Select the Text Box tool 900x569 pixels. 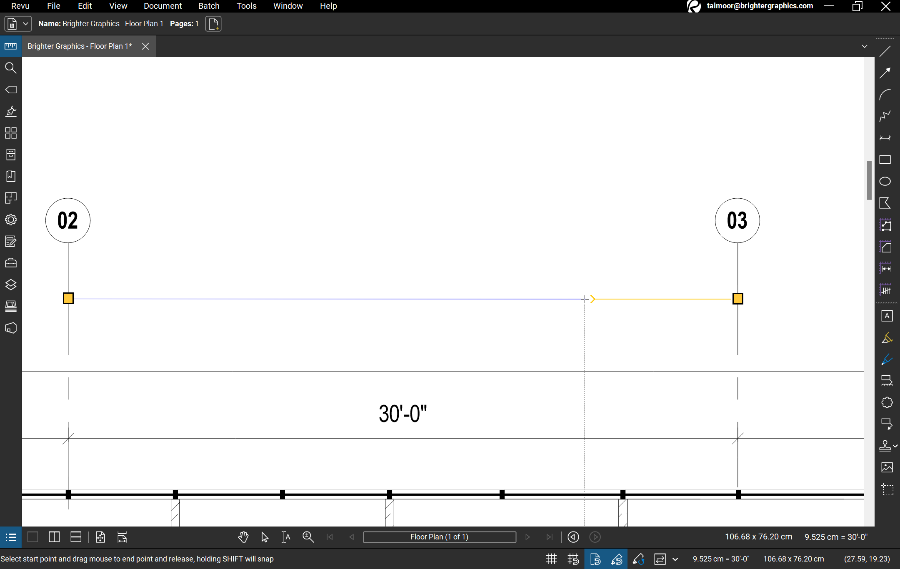pyautogui.click(x=887, y=316)
